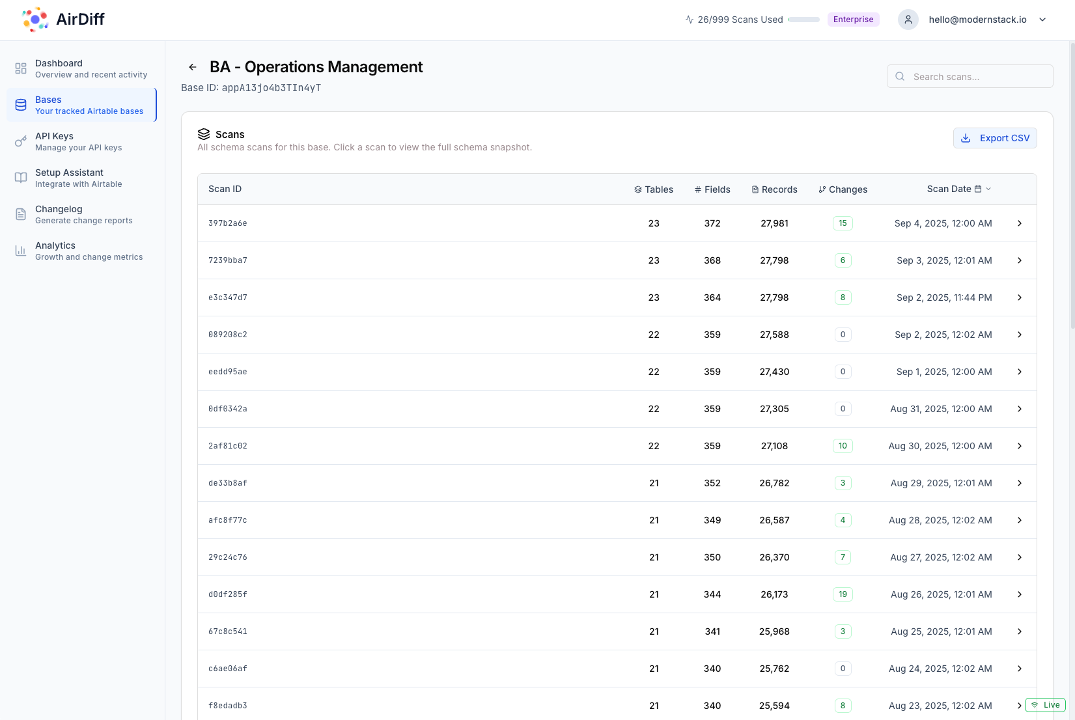Click the Search scans input field
The height and width of the screenshot is (720, 1075).
[x=970, y=76]
